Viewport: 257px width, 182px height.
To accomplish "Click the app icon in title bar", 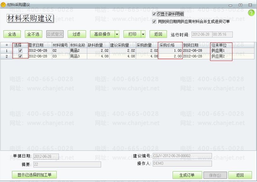I will pyautogui.click(x=3, y=5).
